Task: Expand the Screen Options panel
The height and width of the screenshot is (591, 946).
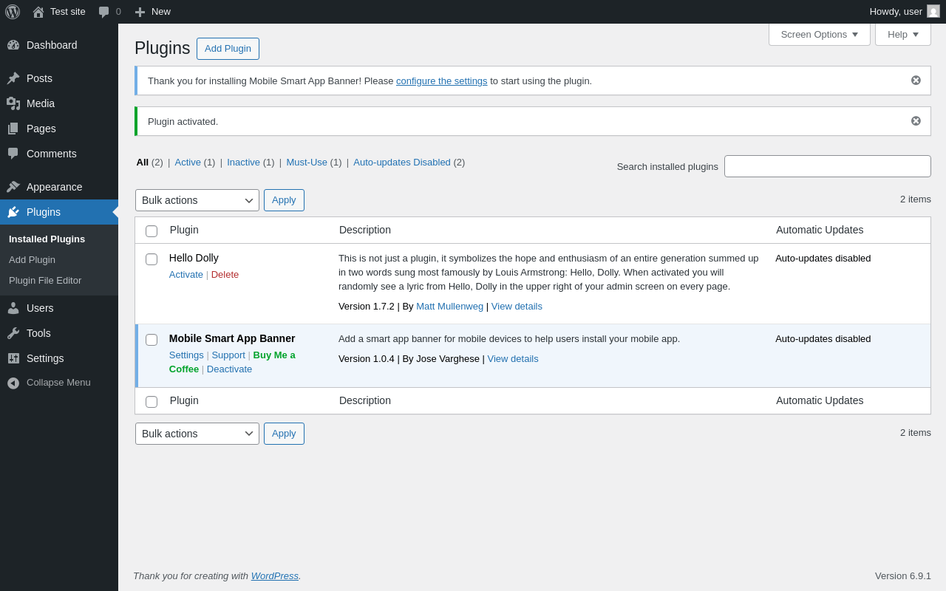Action: click(819, 34)
